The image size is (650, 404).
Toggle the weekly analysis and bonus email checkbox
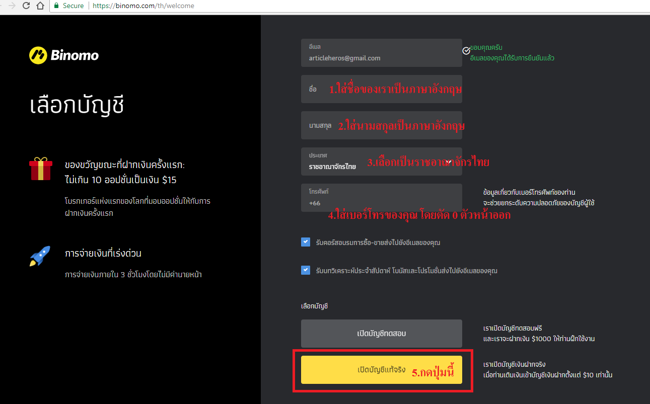[306, 270]
